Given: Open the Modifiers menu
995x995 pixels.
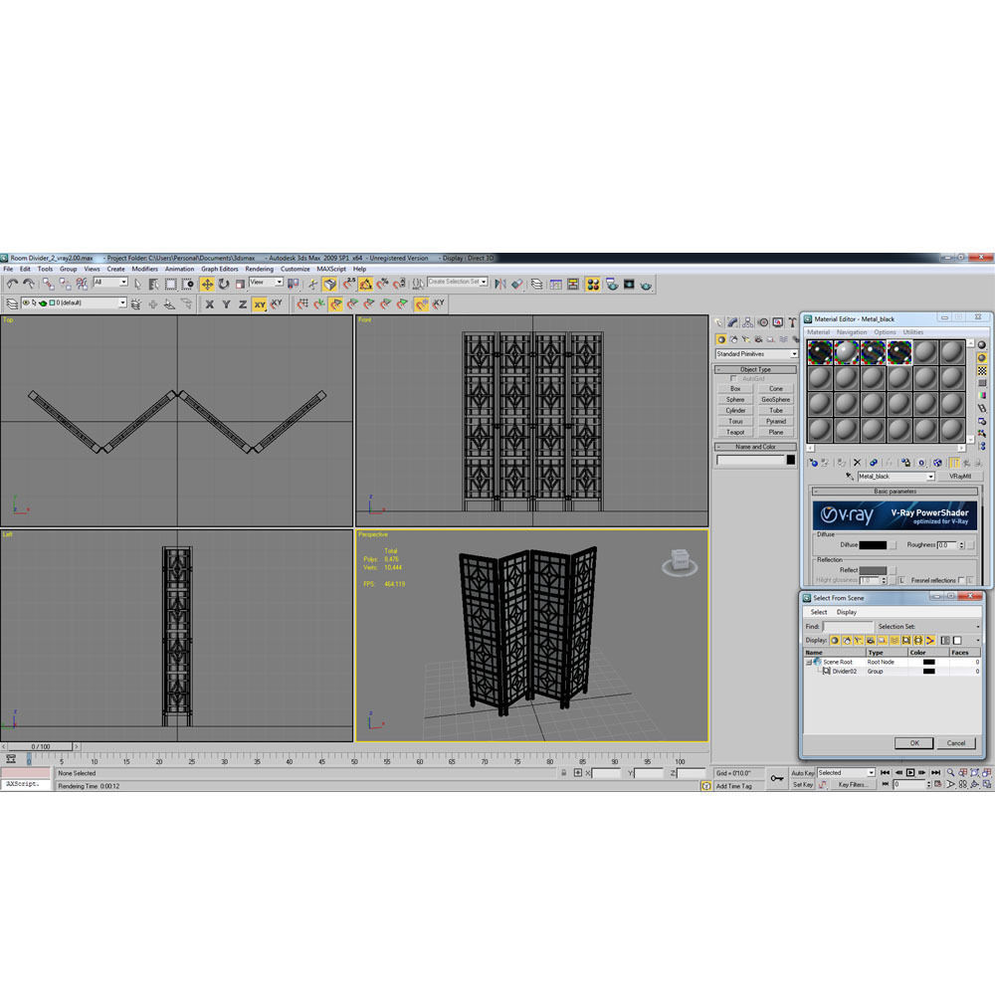Looking at the screenshot, I should click(144, 269).
